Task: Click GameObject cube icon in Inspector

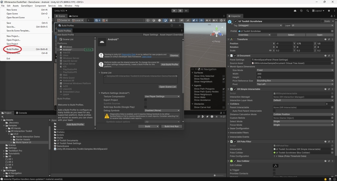Action: [x=230, y=22]
